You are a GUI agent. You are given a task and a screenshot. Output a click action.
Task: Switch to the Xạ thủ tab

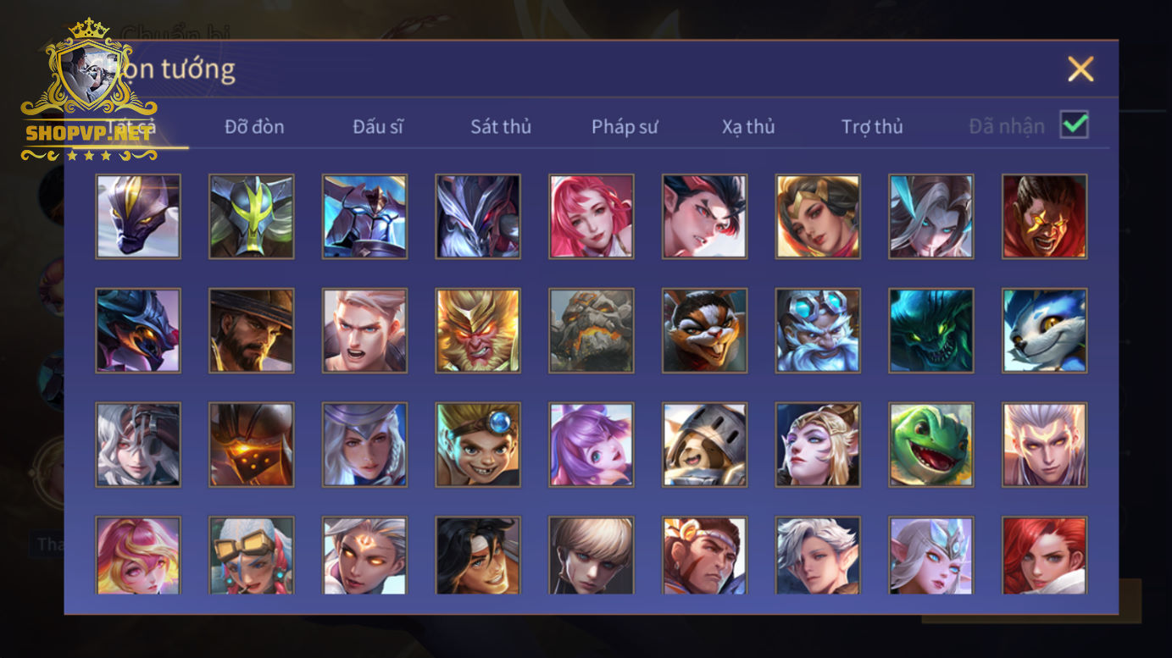click(748, 127)
